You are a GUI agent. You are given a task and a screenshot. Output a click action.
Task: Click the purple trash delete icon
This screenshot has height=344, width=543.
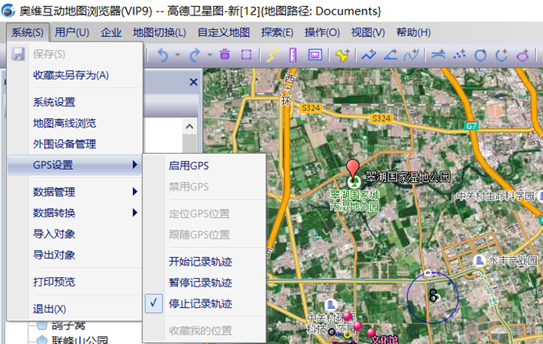pos(225,55)
